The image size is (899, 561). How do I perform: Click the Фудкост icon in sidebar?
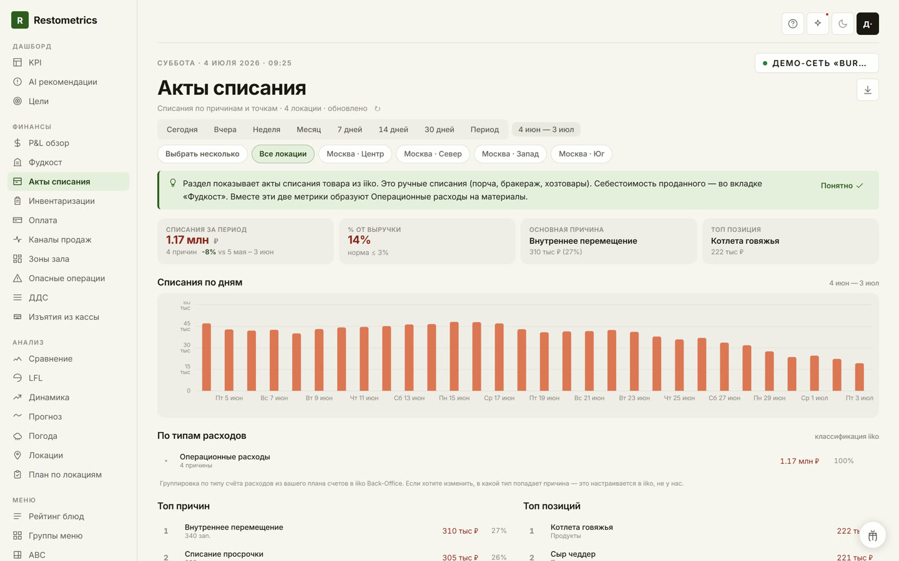coord(17,162)
